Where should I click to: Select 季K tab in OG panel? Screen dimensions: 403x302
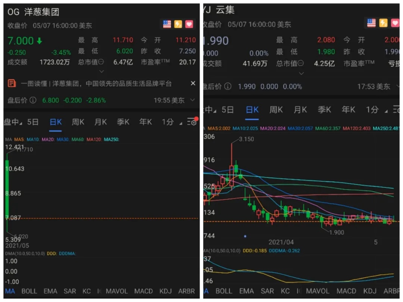[x=123, y=122]
